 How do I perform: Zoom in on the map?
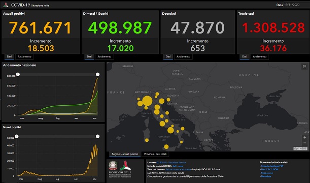point(304,137)
